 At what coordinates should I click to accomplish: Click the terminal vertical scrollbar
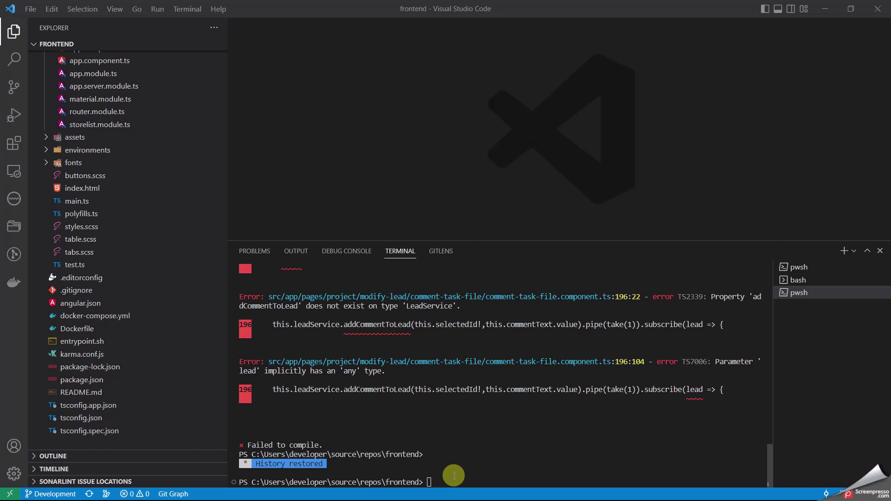[770, 464]
